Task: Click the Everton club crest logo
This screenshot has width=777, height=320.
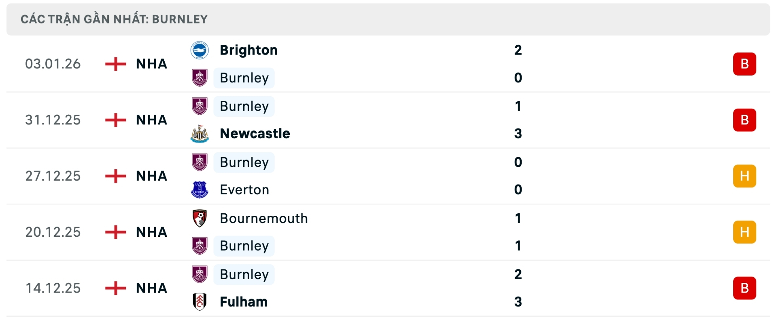Action: point(200,190)
